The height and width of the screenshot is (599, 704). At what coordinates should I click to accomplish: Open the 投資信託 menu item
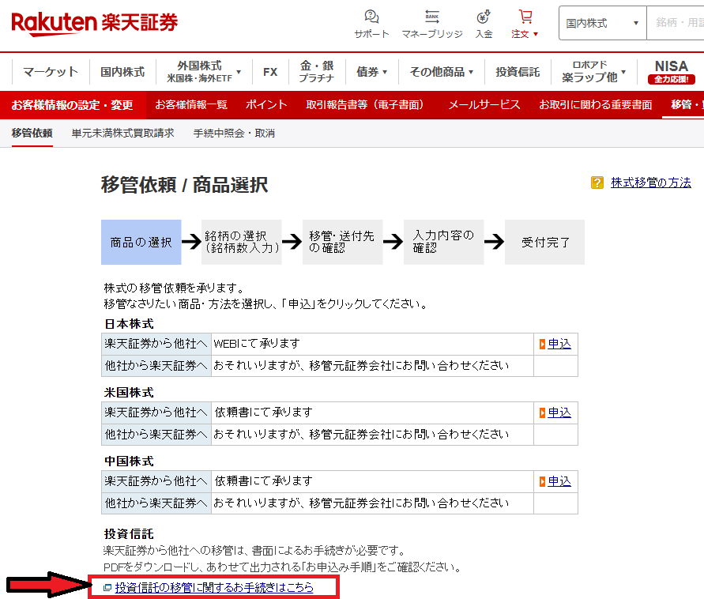click(518, 72)
